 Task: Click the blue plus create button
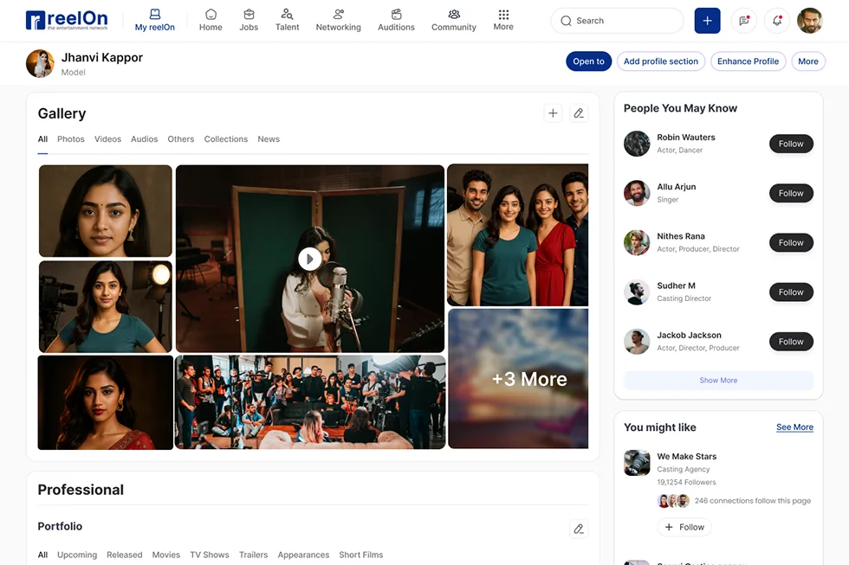tap(707, 21)
